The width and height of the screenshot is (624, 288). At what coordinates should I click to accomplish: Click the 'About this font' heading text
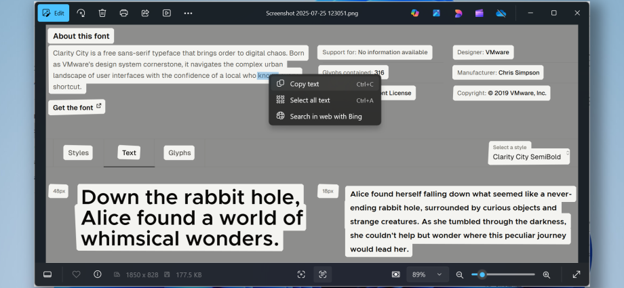[81, 36]
